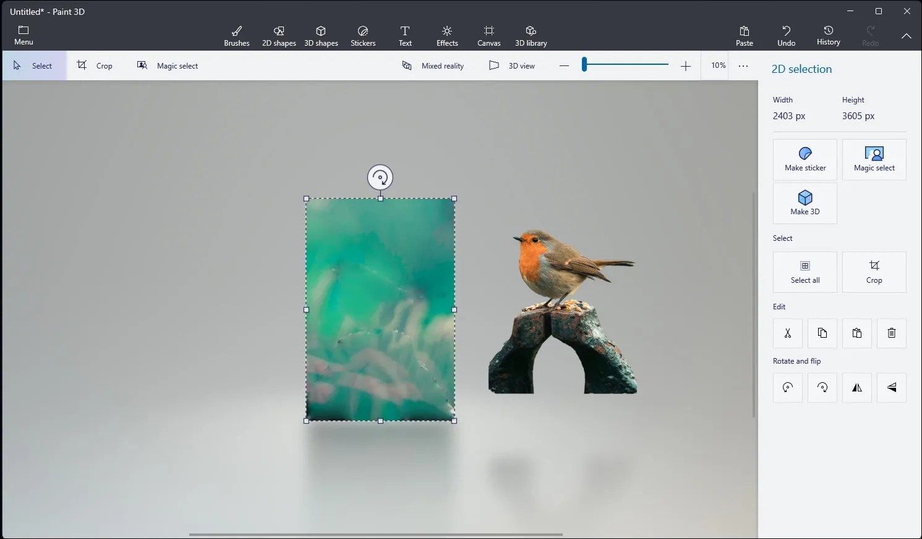Open the zoom percentage dropdown
922x539 pixels.
[717, 65]
